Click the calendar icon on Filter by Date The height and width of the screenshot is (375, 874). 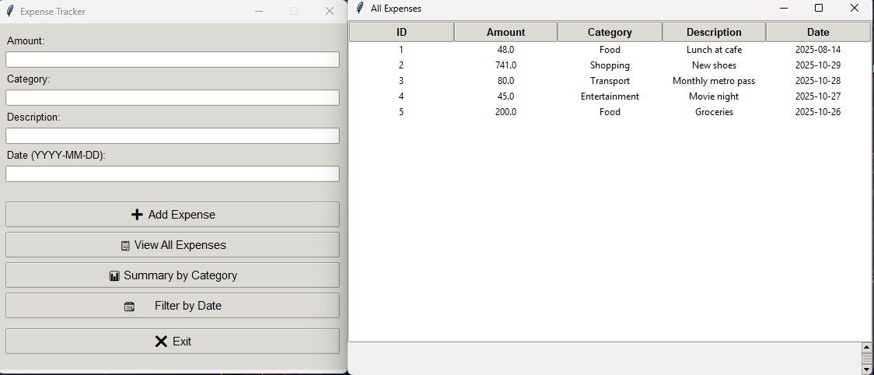point(129,307)
